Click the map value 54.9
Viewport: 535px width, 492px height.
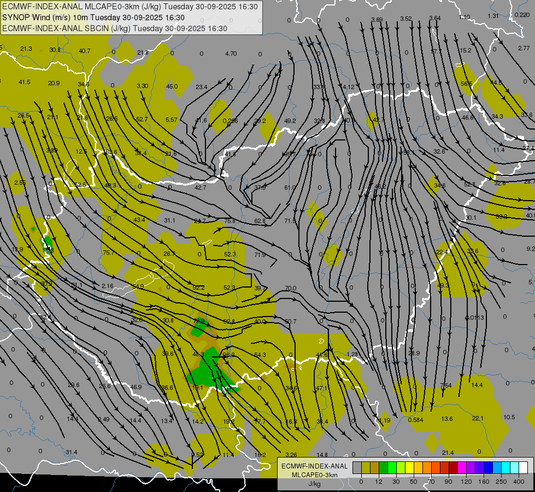(x=138, y=286)
